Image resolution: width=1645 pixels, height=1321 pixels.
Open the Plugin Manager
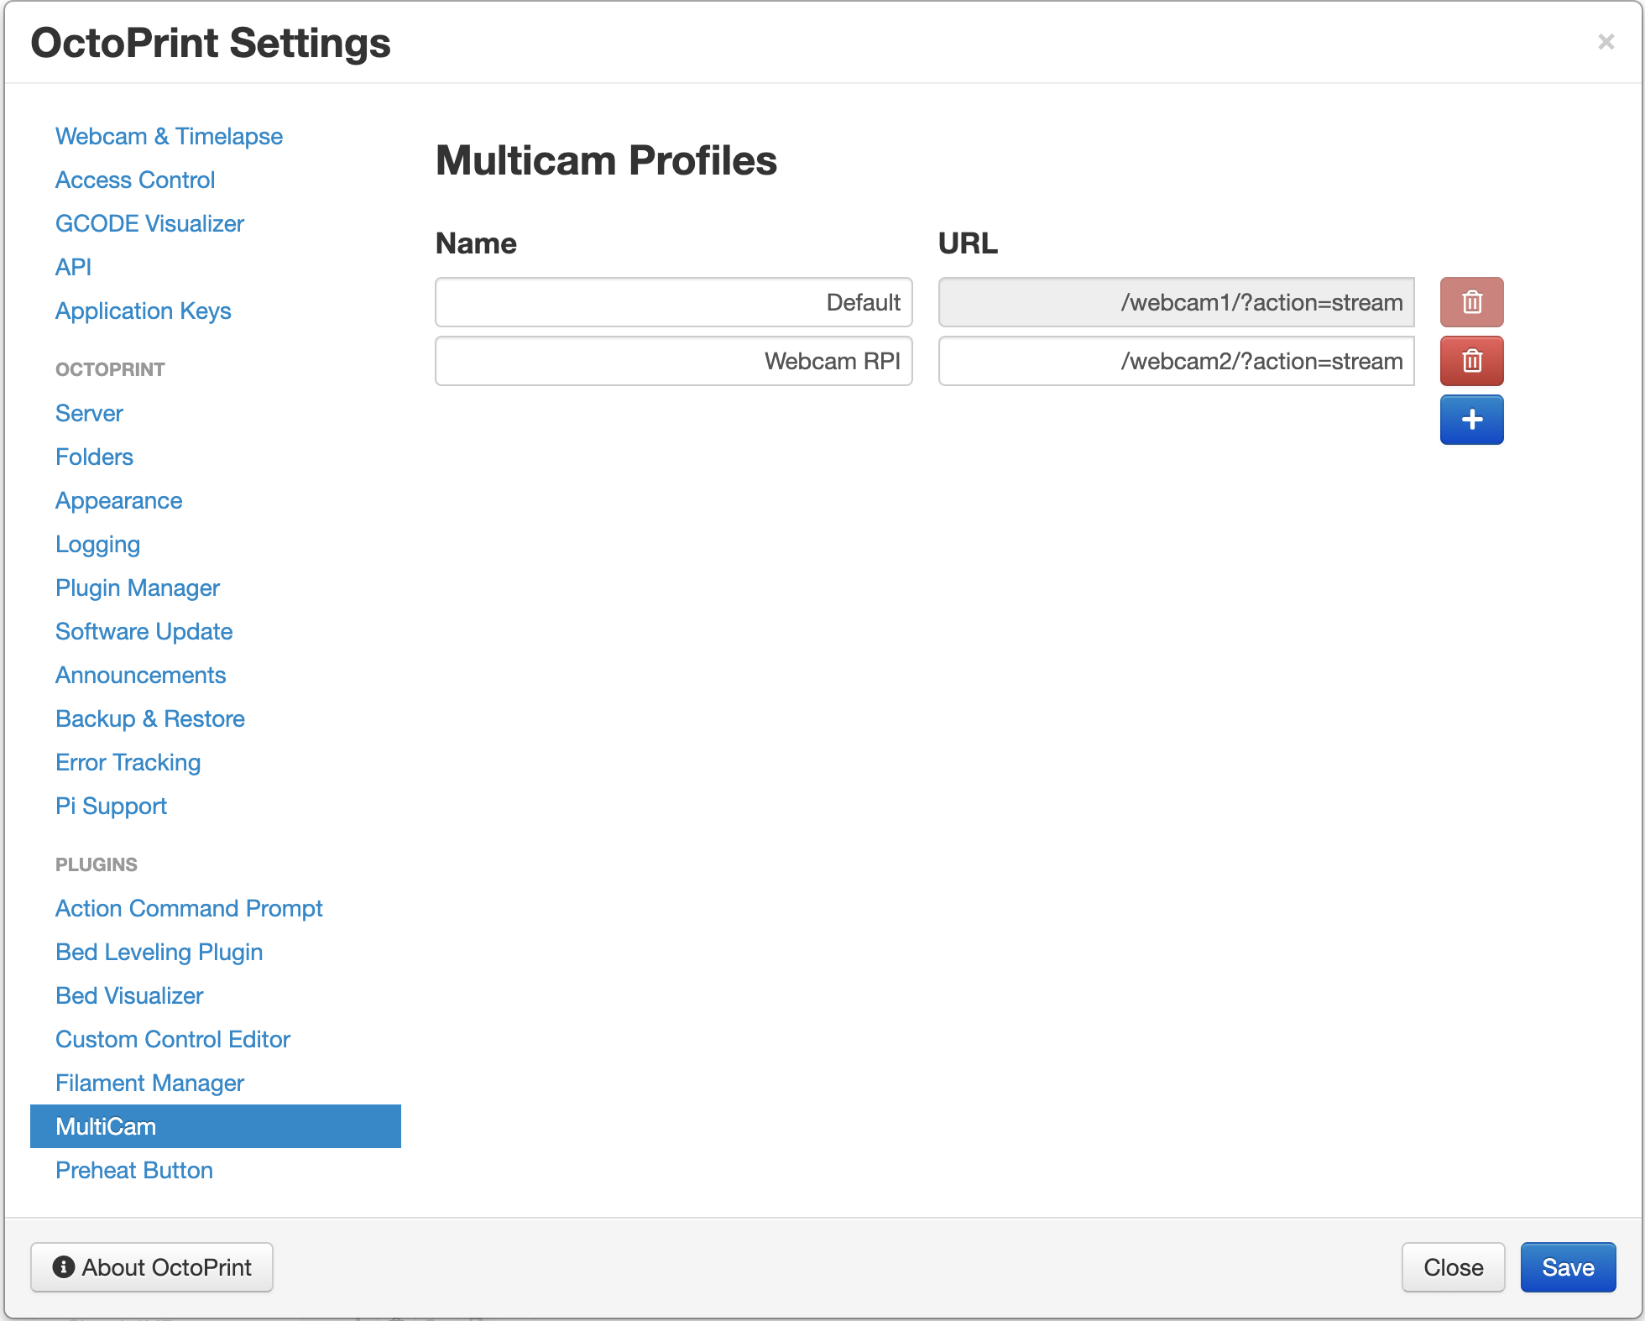click(x=138, y=587)
